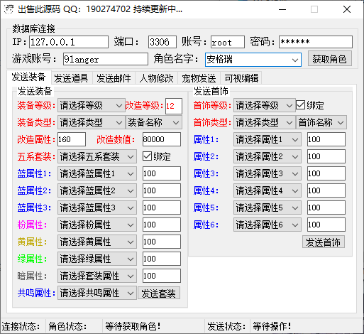Minimize the window

[x=282, y=9]
